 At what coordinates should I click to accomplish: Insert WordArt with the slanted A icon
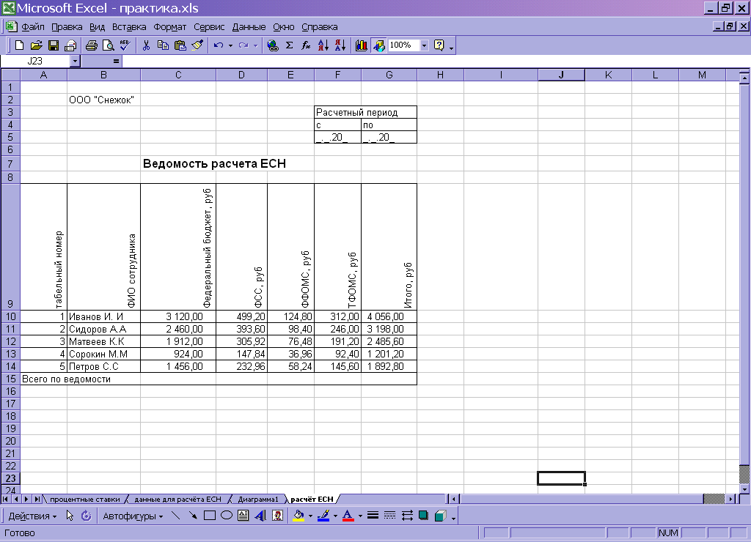click(260, 516)
